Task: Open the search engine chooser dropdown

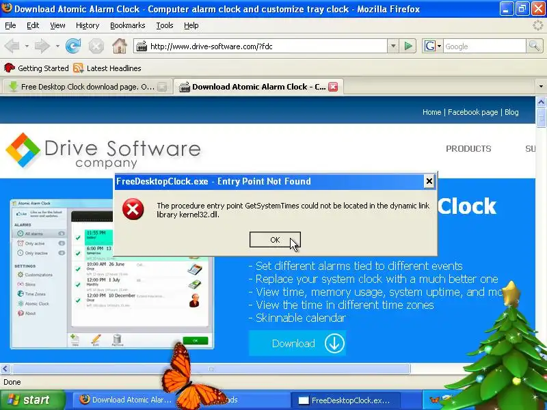Action: [439, 46]
